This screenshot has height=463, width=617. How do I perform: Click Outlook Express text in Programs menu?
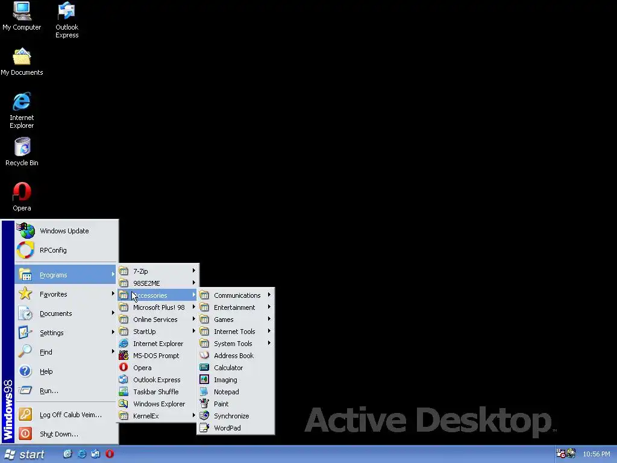pos(157,380)
